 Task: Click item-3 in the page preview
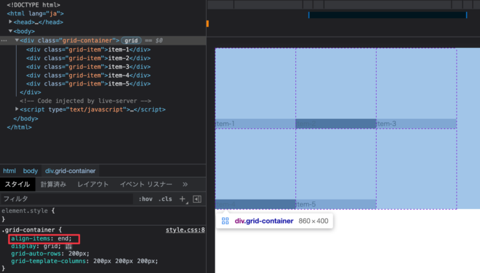coord(416,123)
